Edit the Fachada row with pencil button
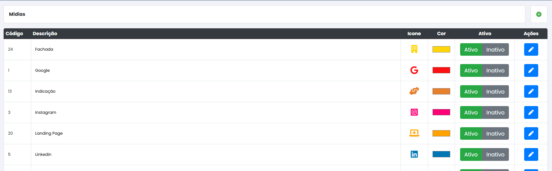 pos(531,49)
